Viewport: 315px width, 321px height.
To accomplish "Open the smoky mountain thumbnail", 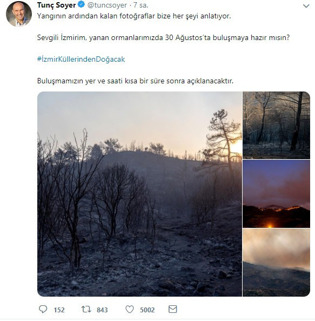I will click(x=276, y=263).
